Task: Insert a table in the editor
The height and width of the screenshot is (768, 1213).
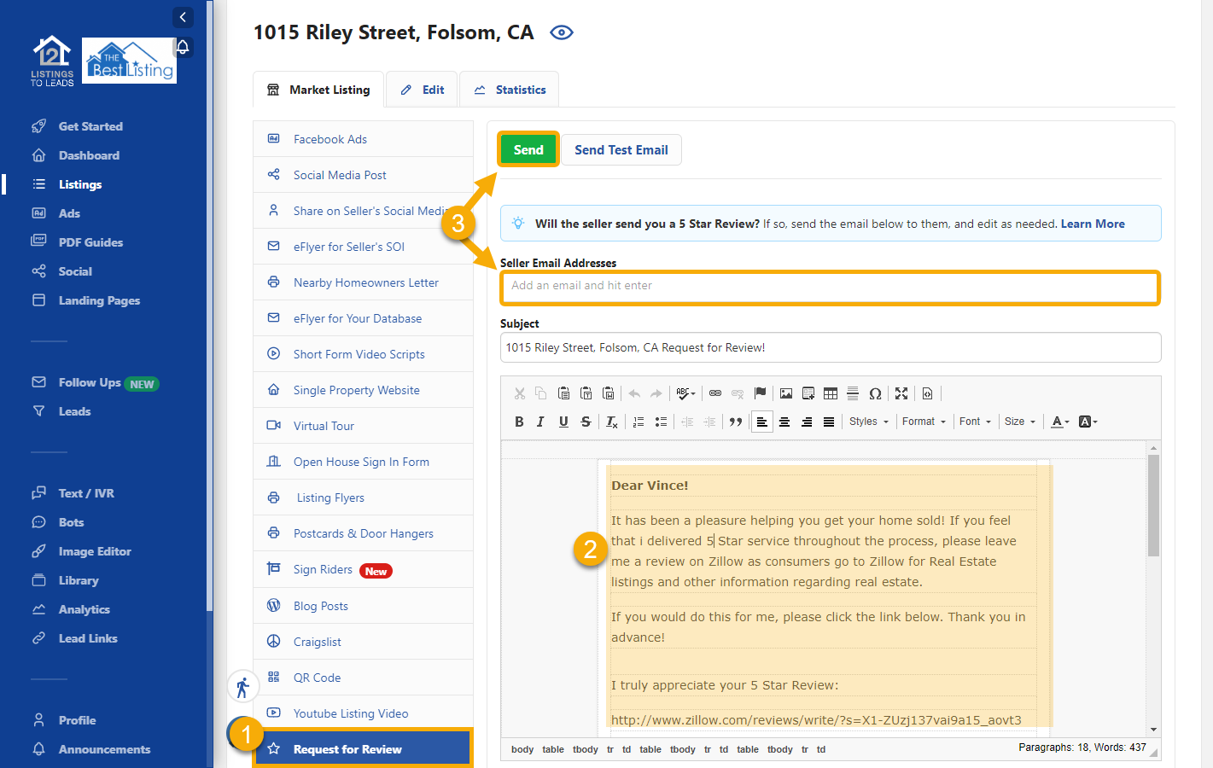Action: 831,393
